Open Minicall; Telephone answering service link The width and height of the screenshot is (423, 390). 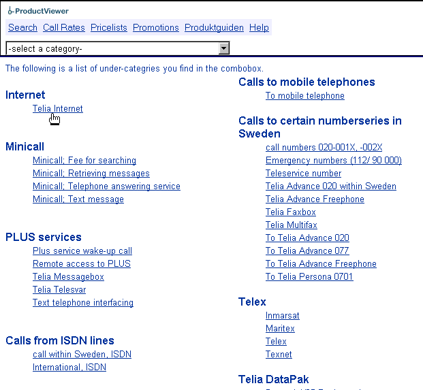(x=106, y=186)
